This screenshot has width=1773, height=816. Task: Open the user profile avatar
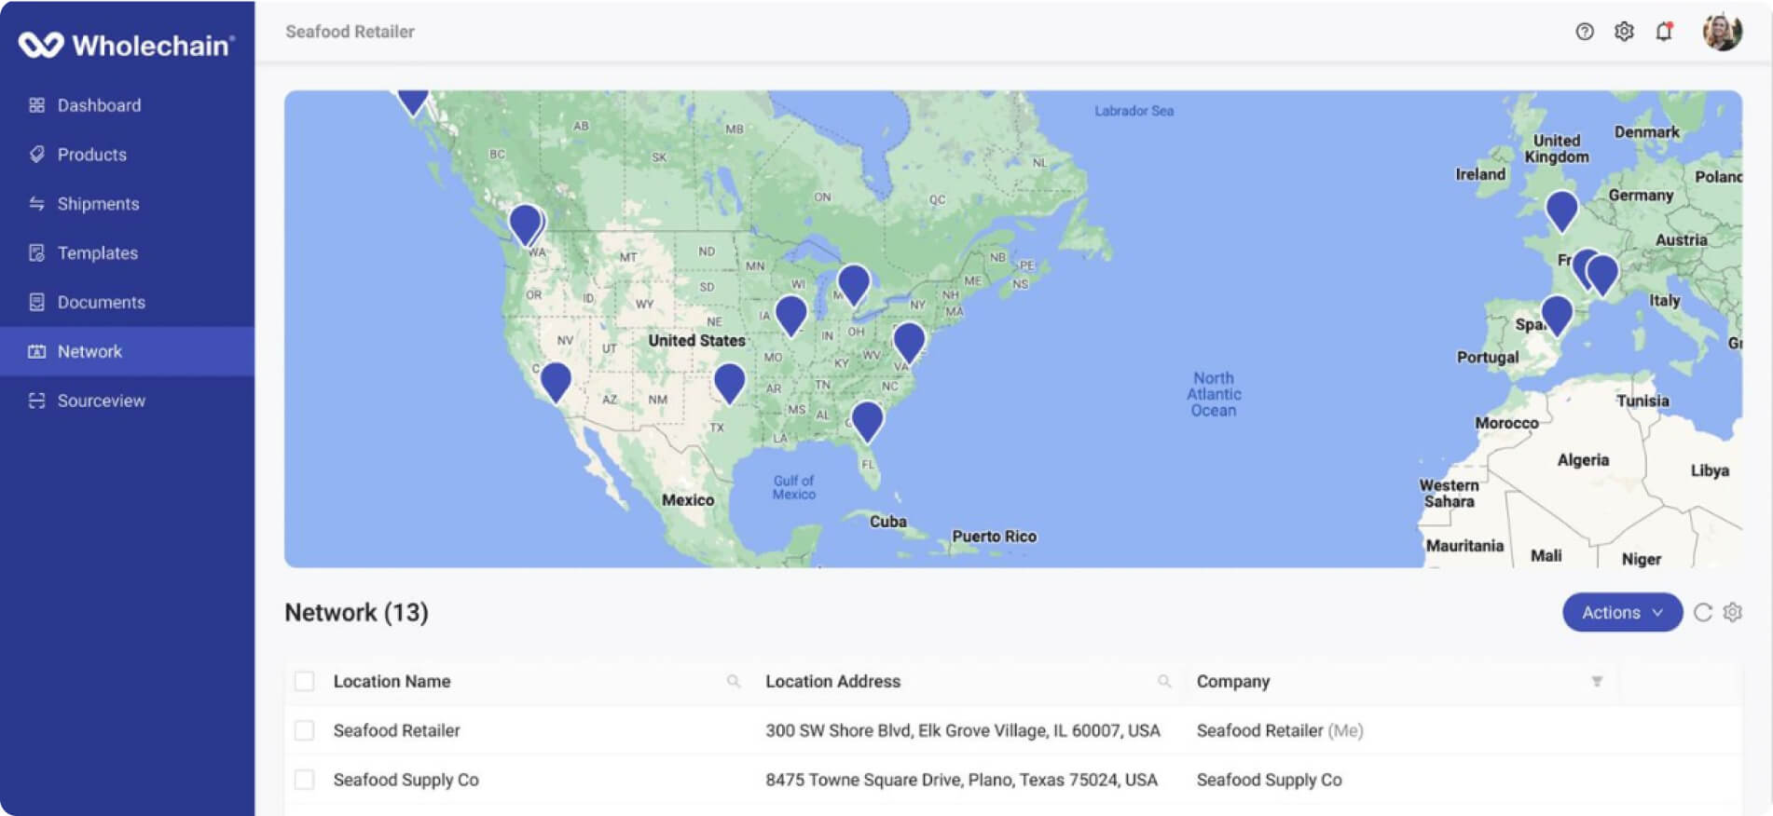[x=1722, y=32]
